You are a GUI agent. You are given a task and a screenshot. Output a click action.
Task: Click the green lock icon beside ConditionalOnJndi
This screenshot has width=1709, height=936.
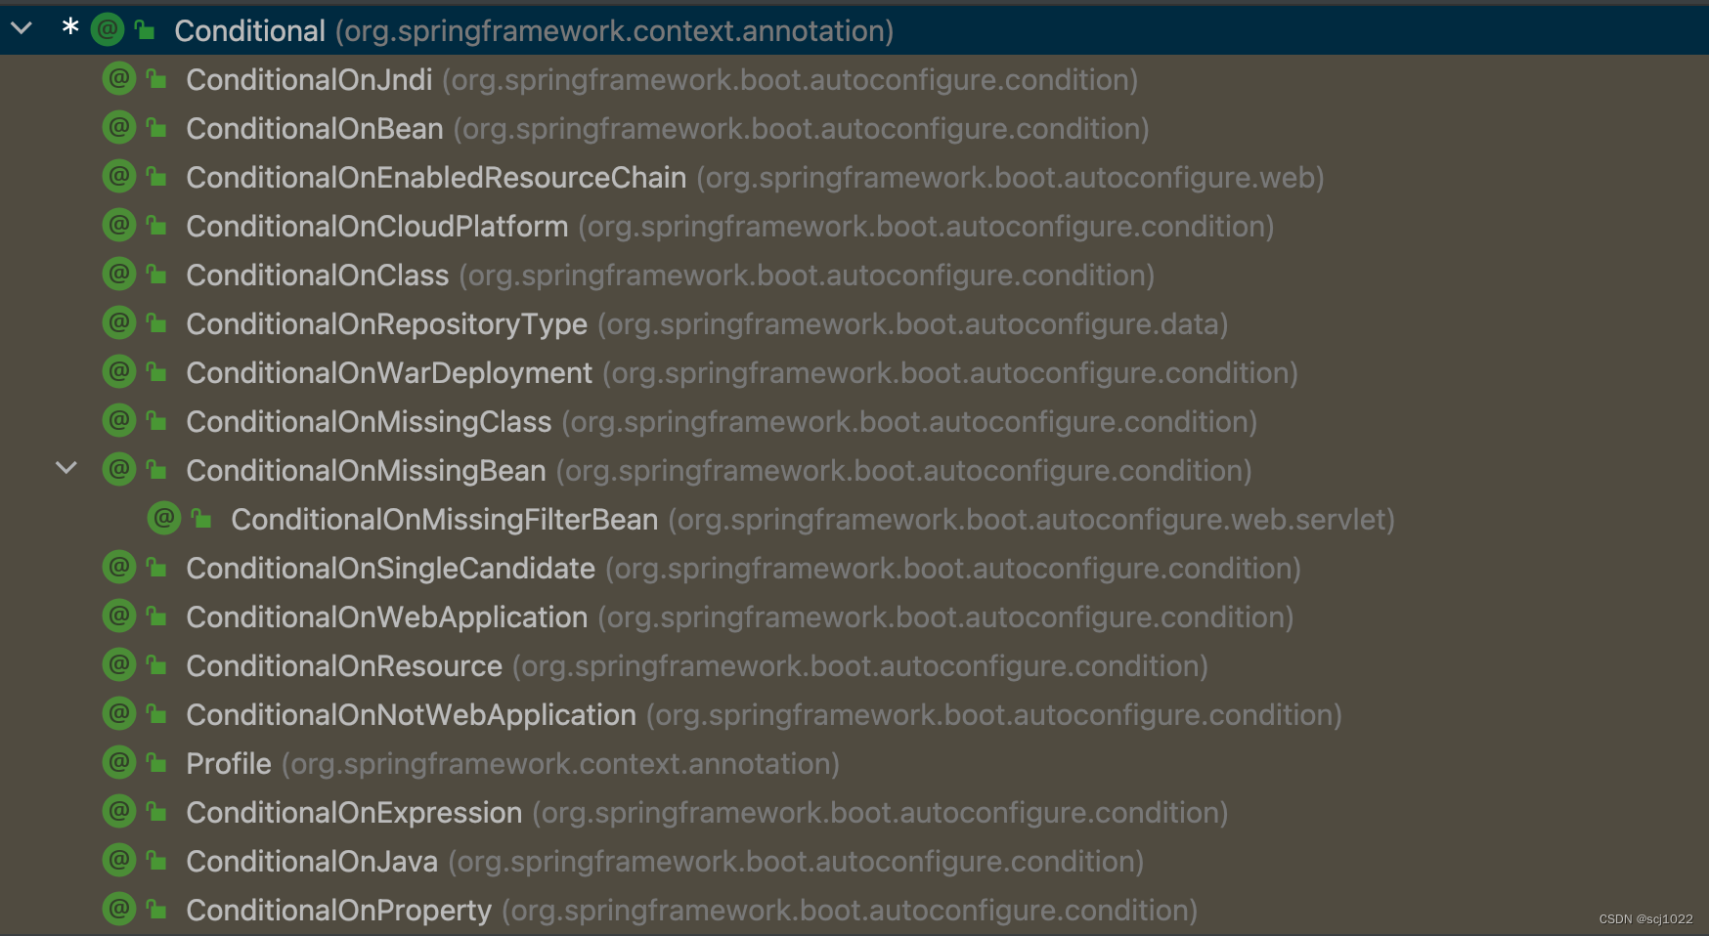pyautogui.click(x=156, y=78)
